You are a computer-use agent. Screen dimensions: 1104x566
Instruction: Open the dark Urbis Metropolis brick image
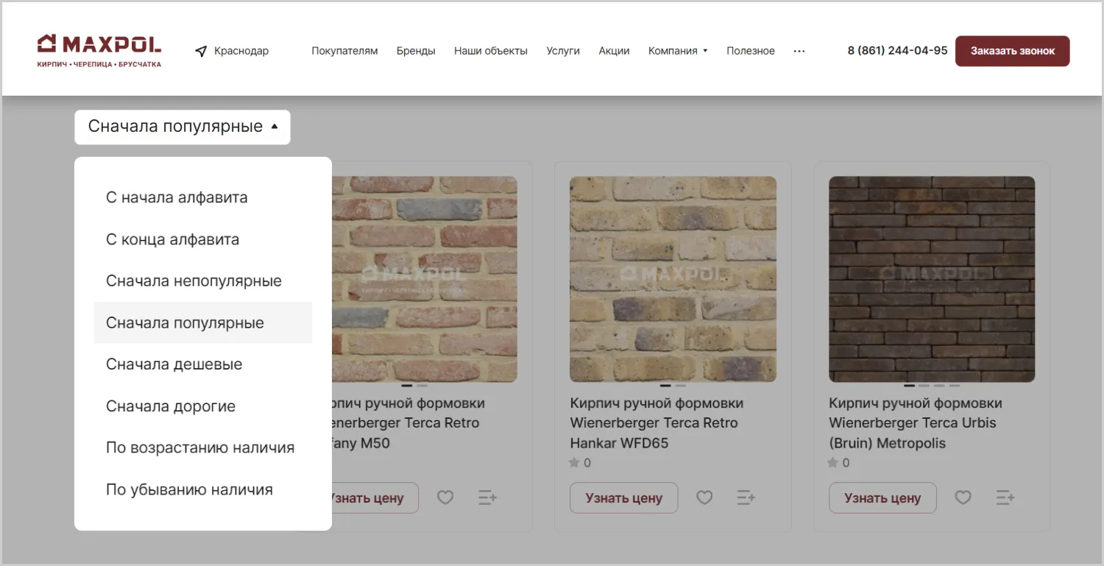click(932, 279)
